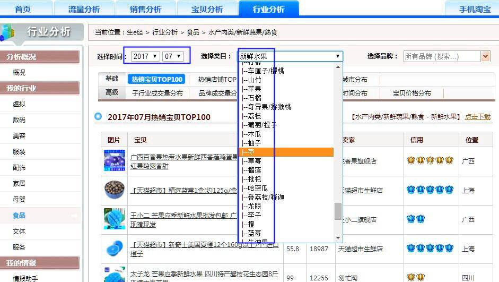Screen dimensions: 499x282
Task: Select 服装 industry in sidebar
Action: pyautogui.click(x=19, y=152)
